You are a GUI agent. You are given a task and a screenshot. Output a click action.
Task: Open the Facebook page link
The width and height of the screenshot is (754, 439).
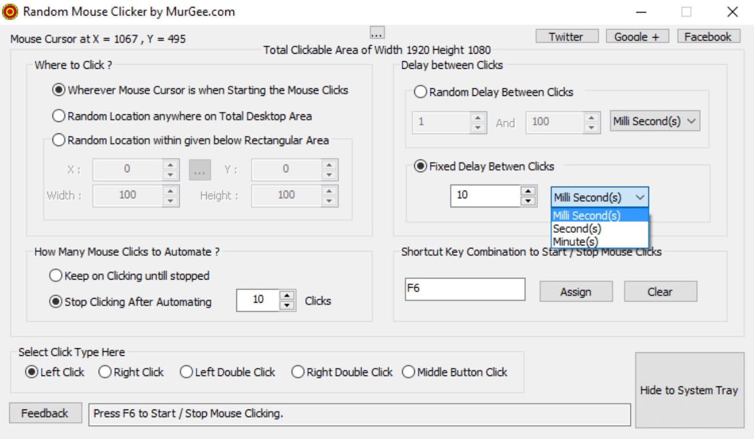click(x=708, y=36)
